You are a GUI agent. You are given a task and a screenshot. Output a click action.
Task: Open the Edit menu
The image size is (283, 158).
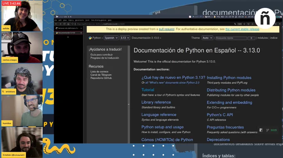[x=60, y=20]
